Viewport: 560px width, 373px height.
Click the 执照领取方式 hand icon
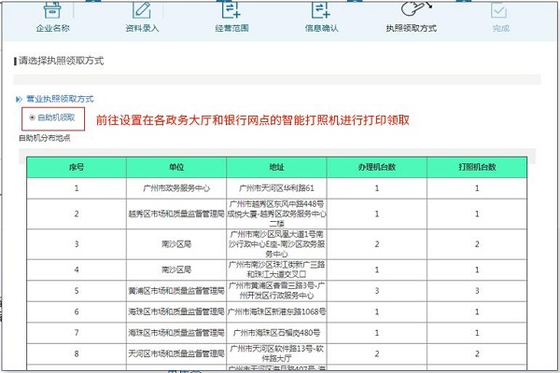[416, 9]
